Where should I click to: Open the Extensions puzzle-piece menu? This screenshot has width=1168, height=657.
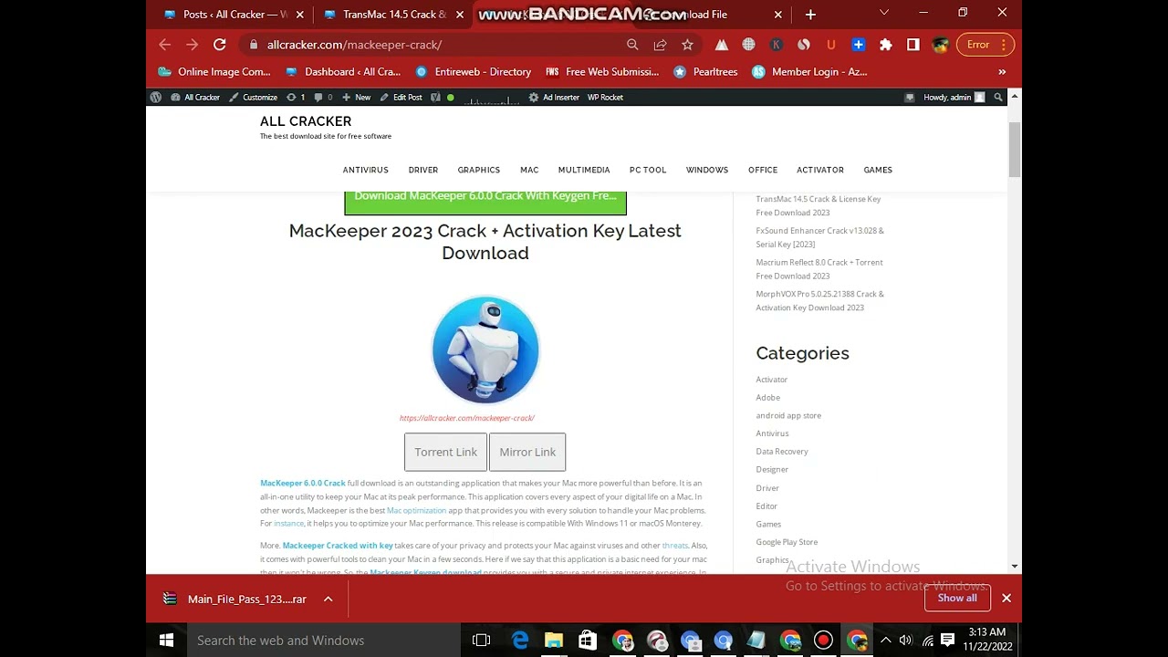pos(885,45)
